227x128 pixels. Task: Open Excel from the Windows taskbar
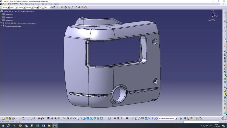37,125
